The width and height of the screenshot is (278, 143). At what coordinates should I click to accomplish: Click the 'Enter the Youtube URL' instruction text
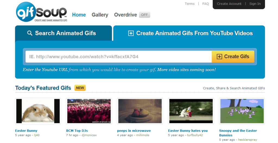(x=119, y=70)
